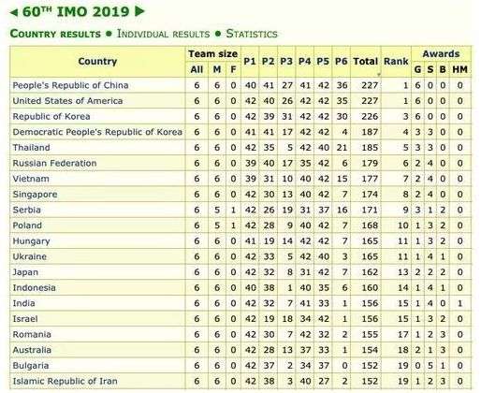Sort table by Country header

(x=97, y=61)
